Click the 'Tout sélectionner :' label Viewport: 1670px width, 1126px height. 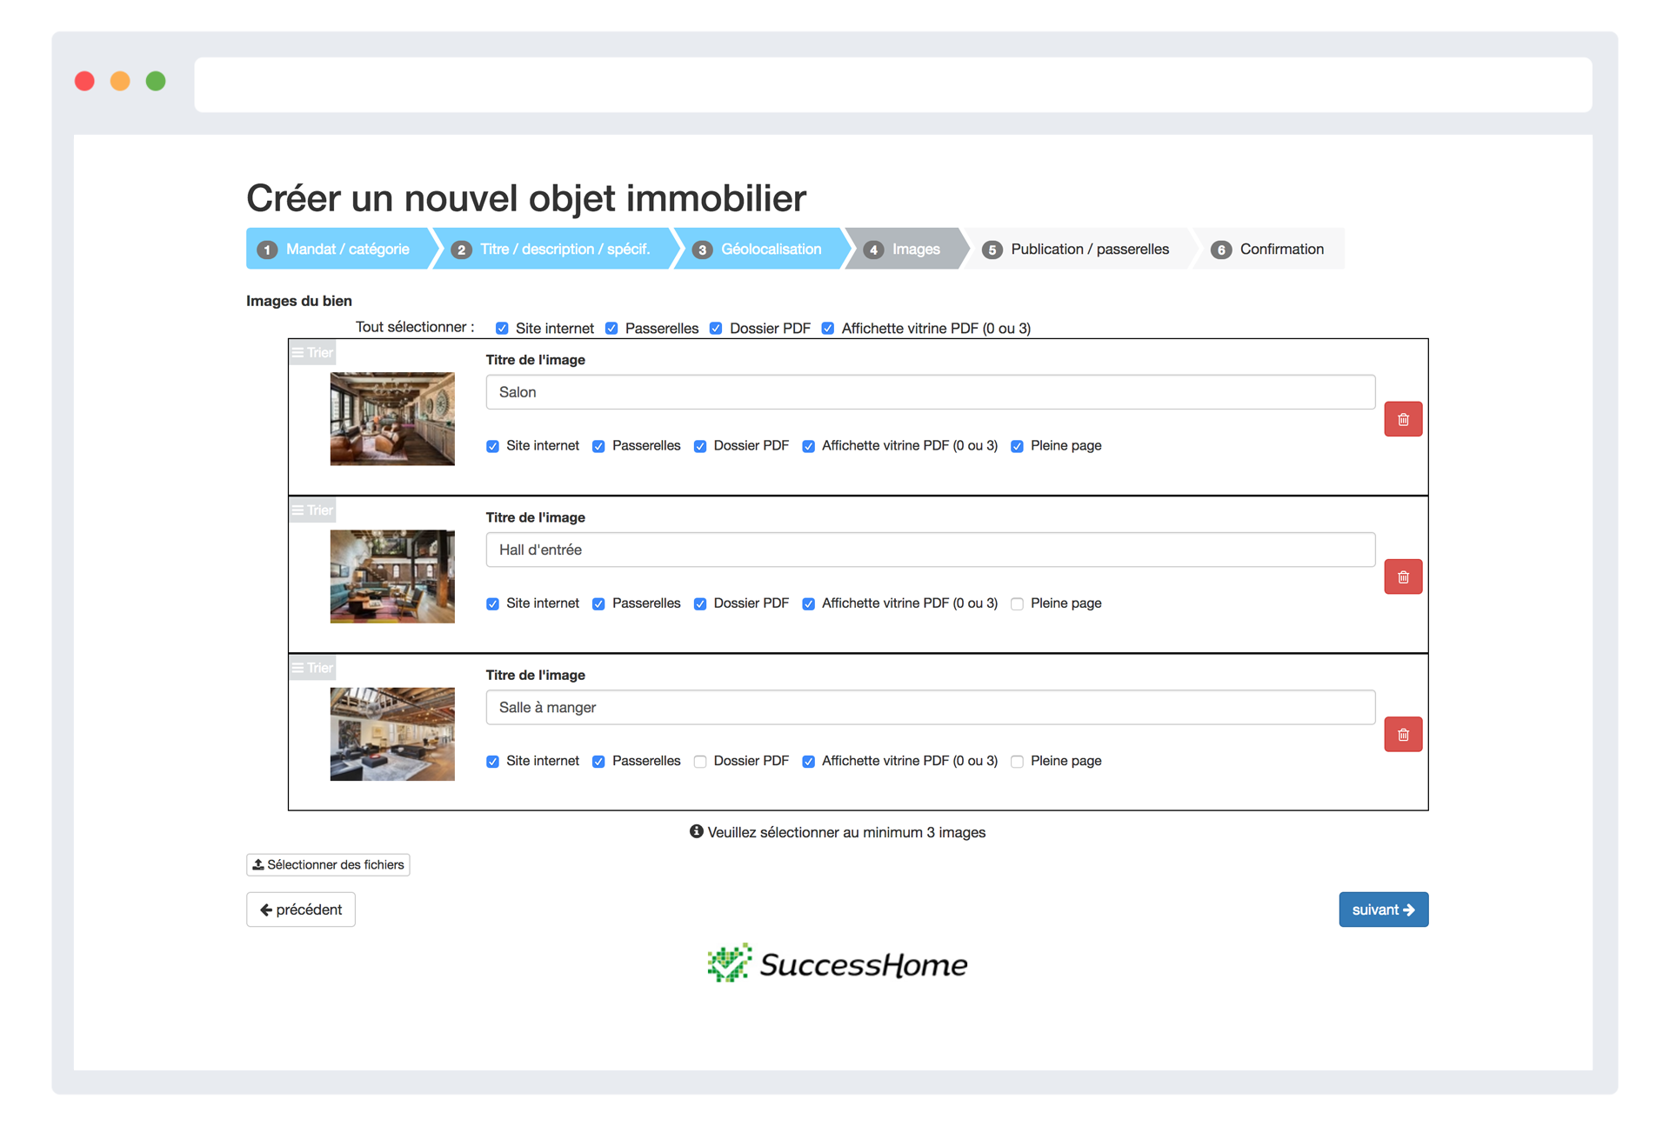click(x=415, y=327)
